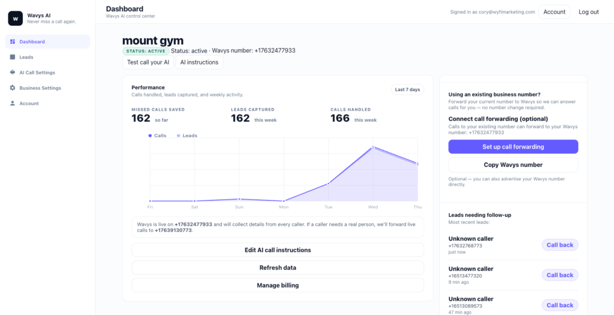
Task: Click the Wavys AI logo icon
Action: click(x=15, y=19)
